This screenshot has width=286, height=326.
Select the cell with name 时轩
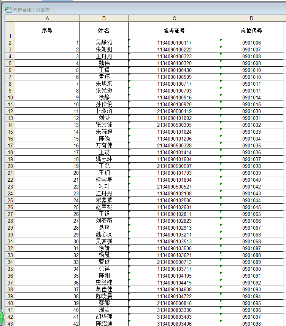104,187
